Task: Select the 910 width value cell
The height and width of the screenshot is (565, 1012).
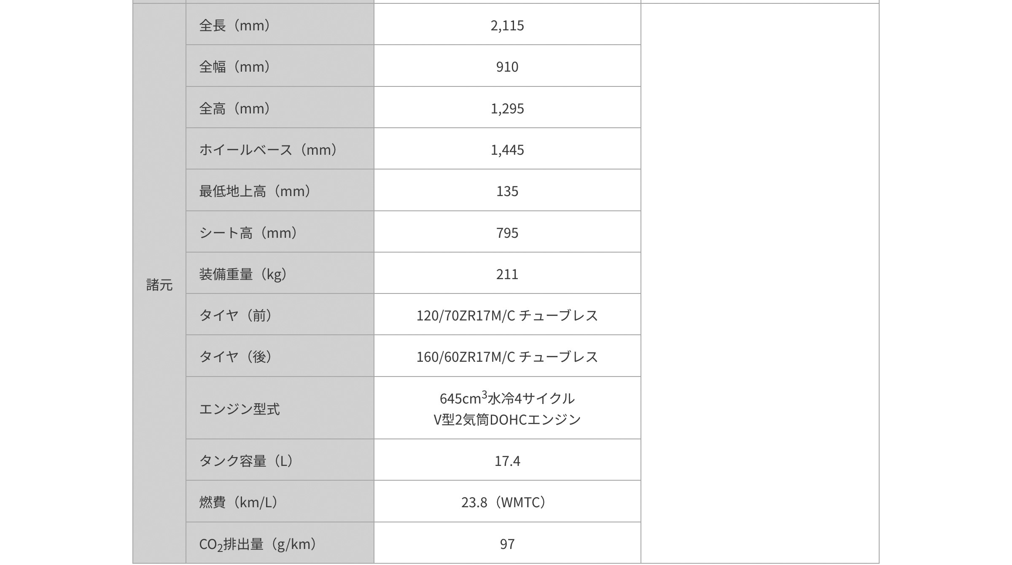Action: 507,67
